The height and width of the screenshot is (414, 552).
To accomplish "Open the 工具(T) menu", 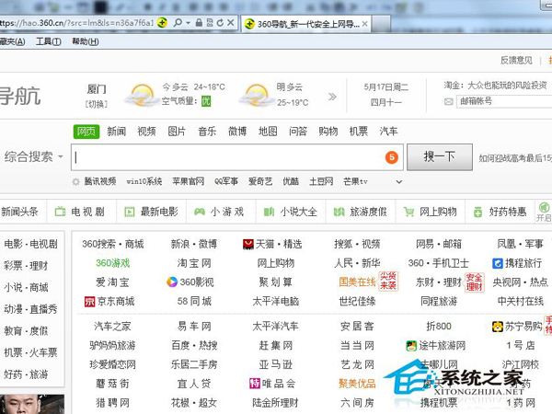I will 48,41.
